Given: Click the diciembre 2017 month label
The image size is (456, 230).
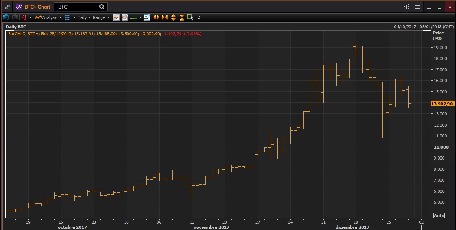Looking at the screenshot, I should pyautogui.click(x=352, y=227).
